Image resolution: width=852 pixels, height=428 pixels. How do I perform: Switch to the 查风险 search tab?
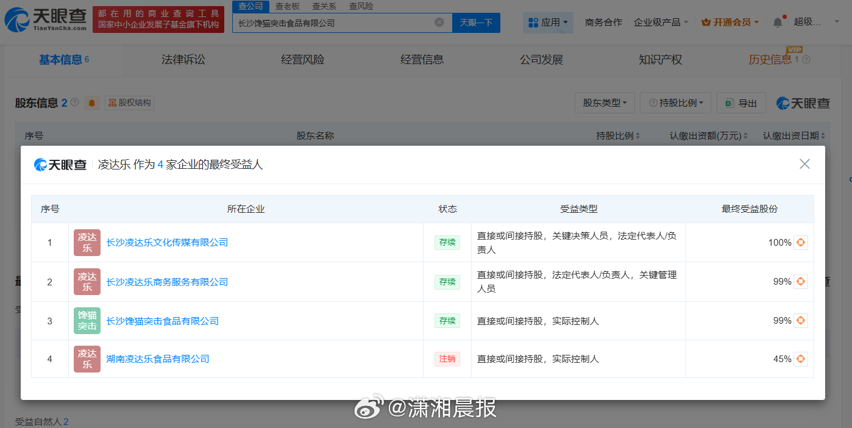[361, 6]
